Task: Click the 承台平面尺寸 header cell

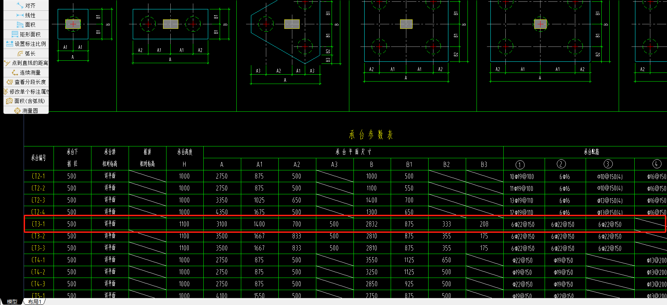Action: pos(353,152)
